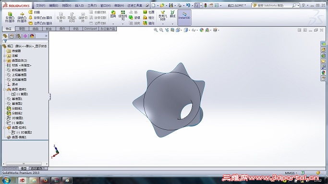This screenshot has width=328, height=184.
Task: Choose the Swept Boss (扫描) tool
Action: (x=35, y=12)
